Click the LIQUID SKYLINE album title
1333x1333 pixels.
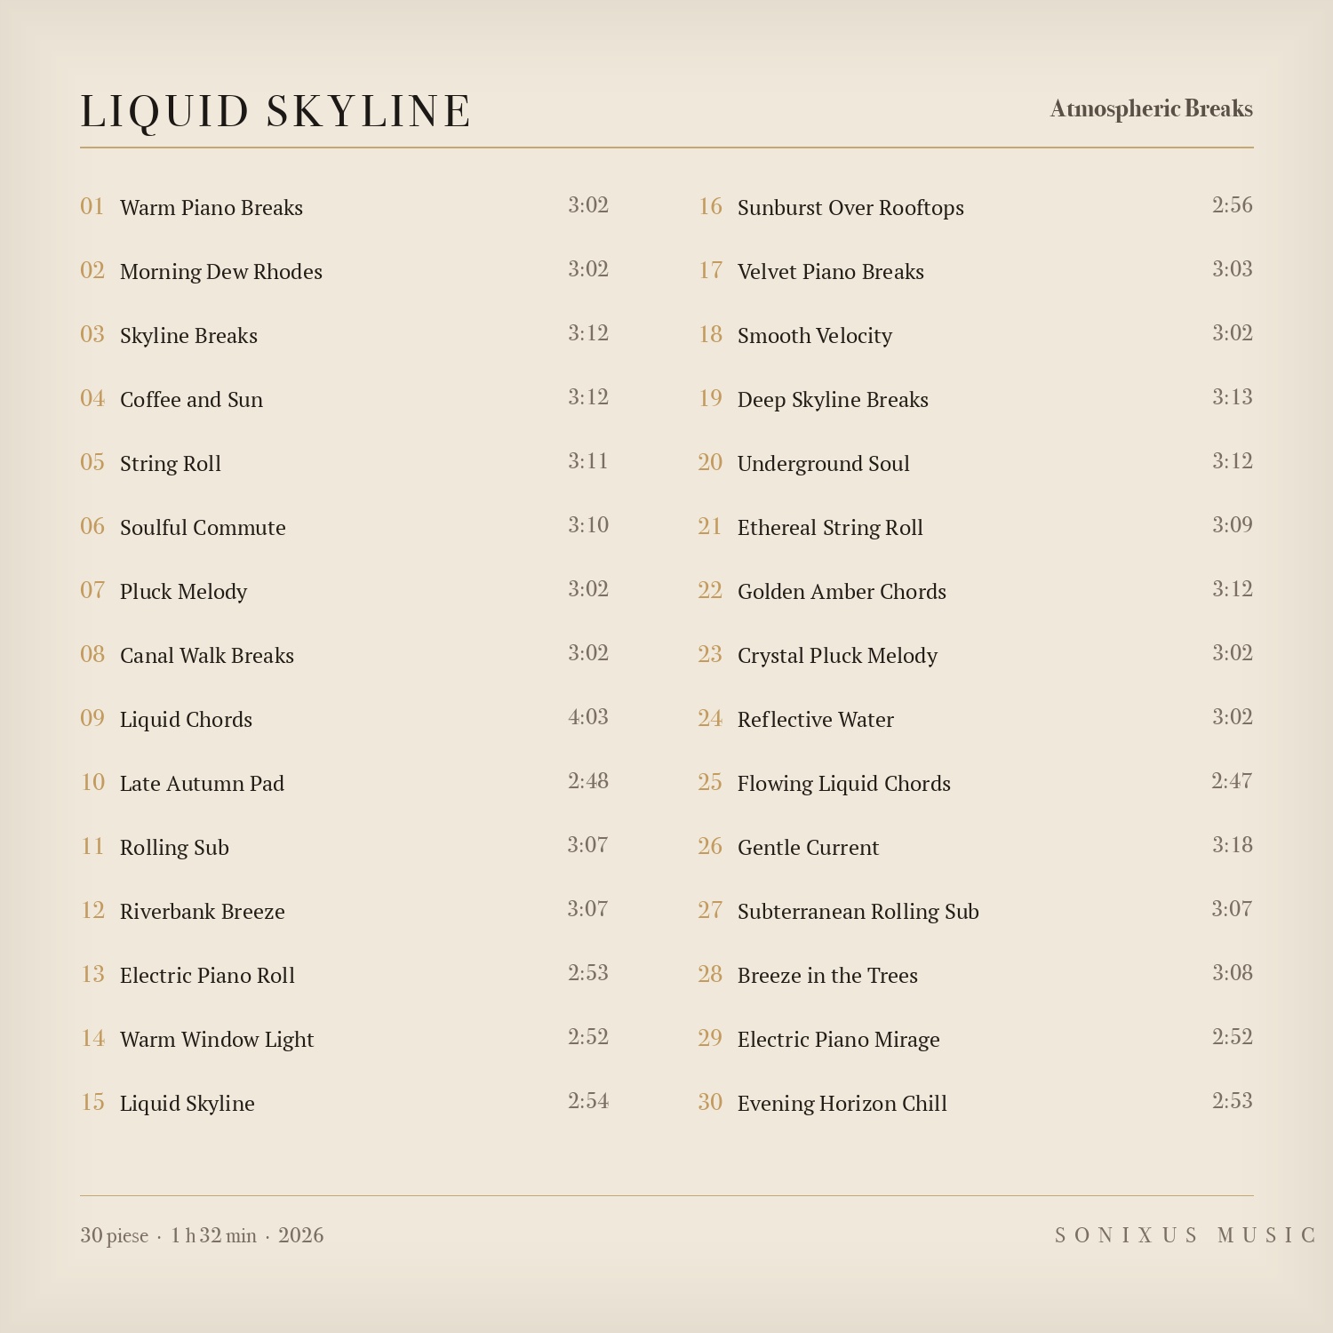pyautogui.click(x=275, y=112)
